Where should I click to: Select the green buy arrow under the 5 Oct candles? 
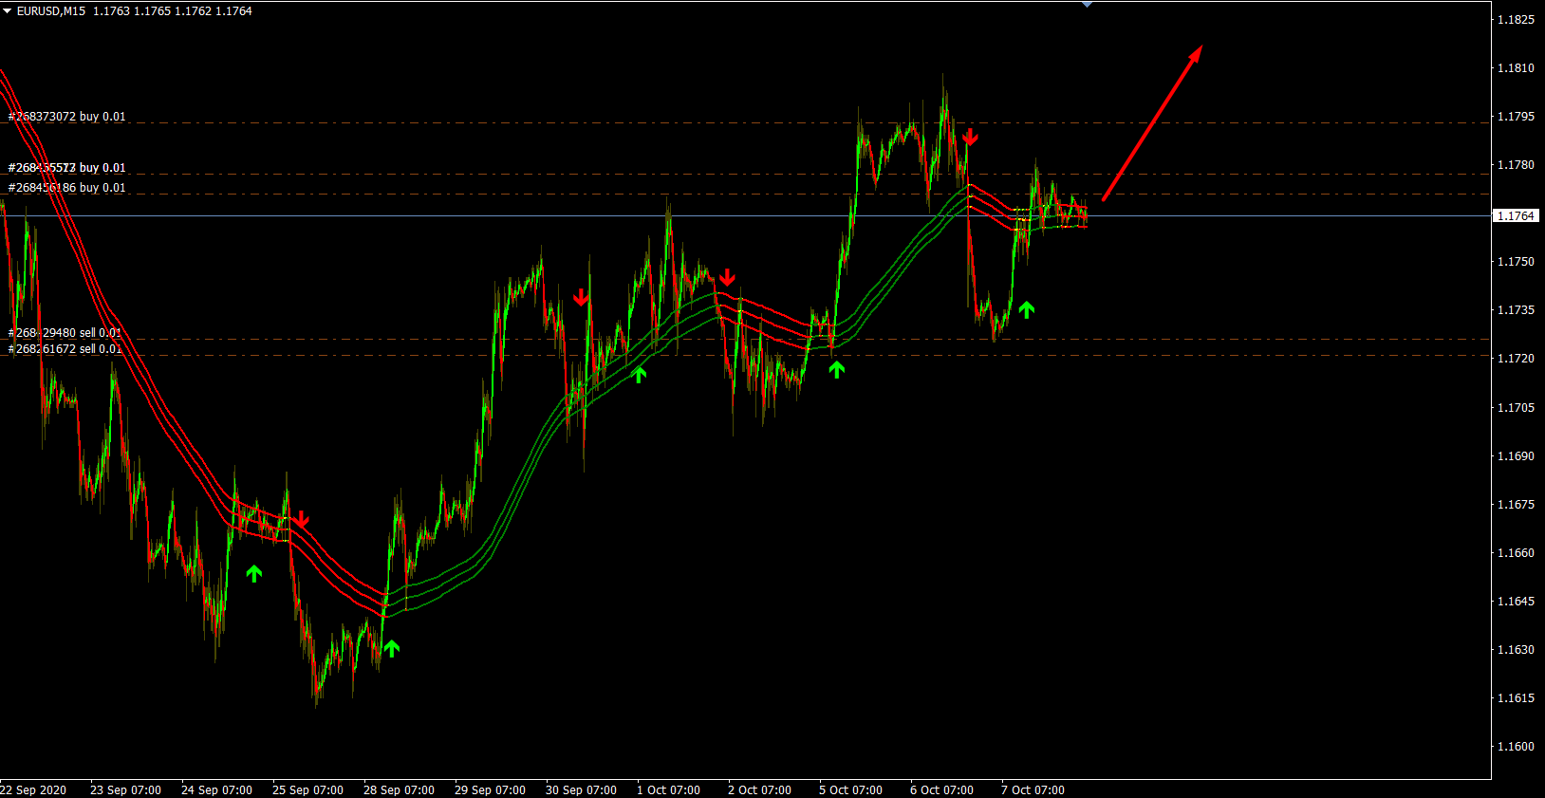tap(836, 369)
